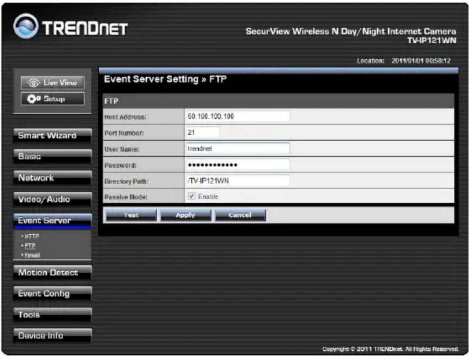Focus the Port Number field

202,132
